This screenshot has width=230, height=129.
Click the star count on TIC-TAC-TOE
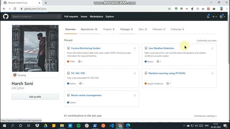(x=81, y=83)
